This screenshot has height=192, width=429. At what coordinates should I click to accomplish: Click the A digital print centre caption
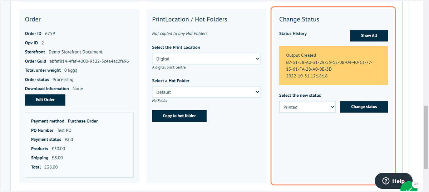click(x=169, y=67)
